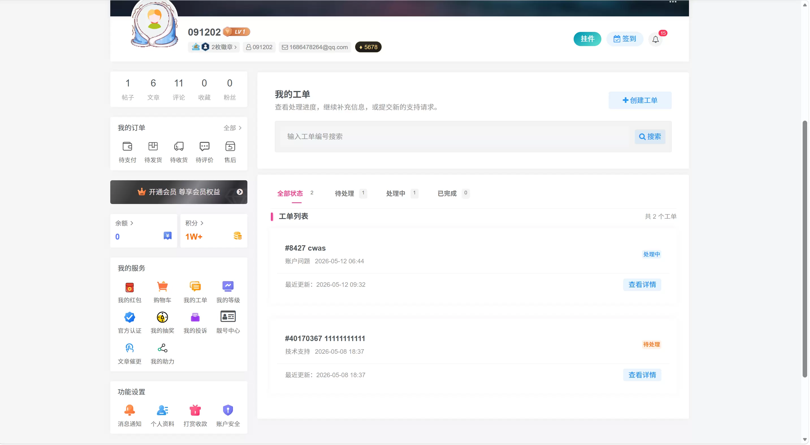Expand the 余额 balance details
Viewport: 810px width, 445px height.
coord(124,223)
